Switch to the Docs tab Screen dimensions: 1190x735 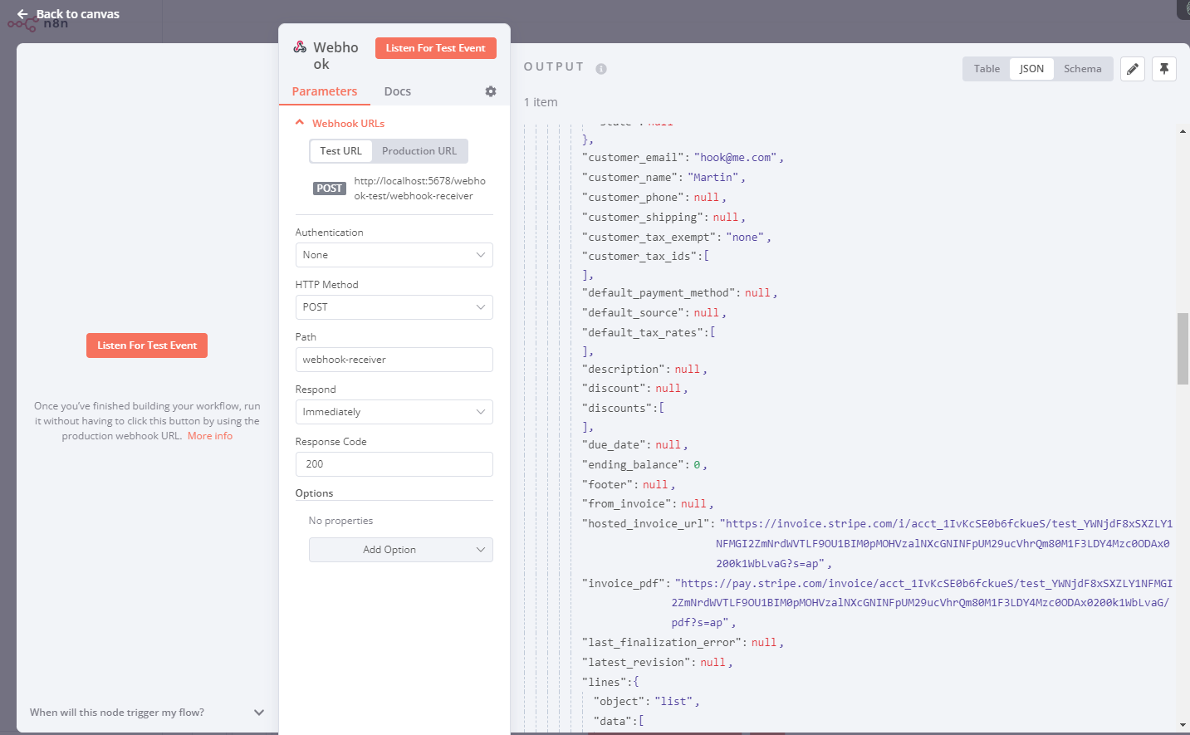click(x=397, y=91)
